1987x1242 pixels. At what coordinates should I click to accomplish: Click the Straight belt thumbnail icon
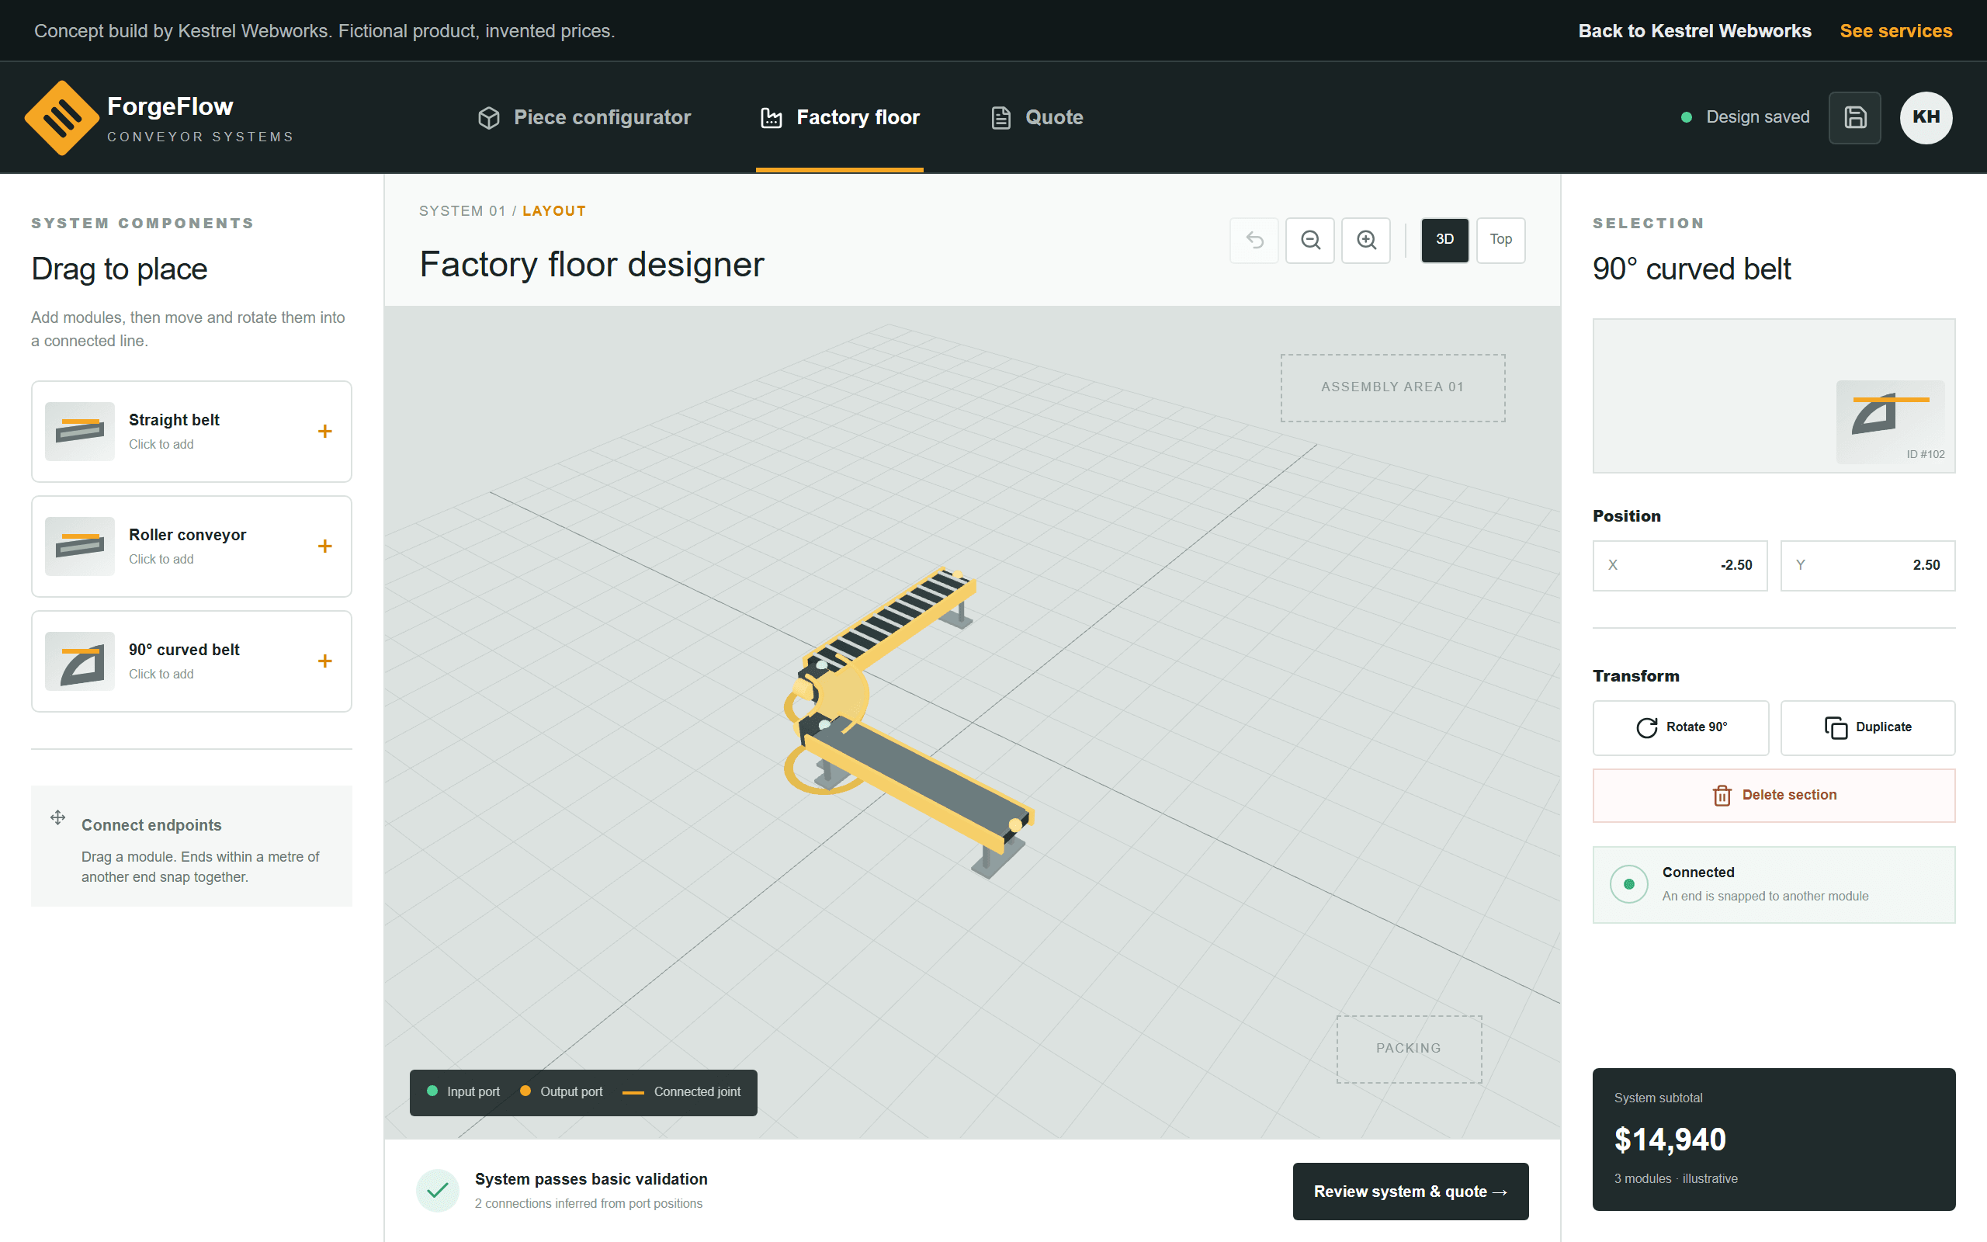[x=80, y=432]
